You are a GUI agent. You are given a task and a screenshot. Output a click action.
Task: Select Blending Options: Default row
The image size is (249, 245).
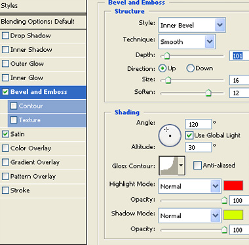43,22
